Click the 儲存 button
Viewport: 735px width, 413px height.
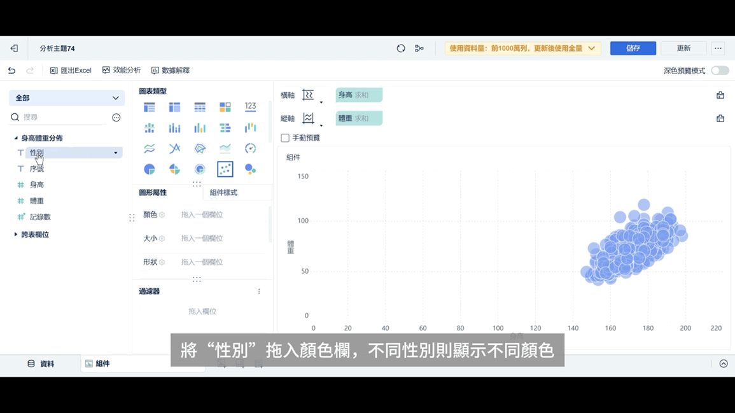633,48
